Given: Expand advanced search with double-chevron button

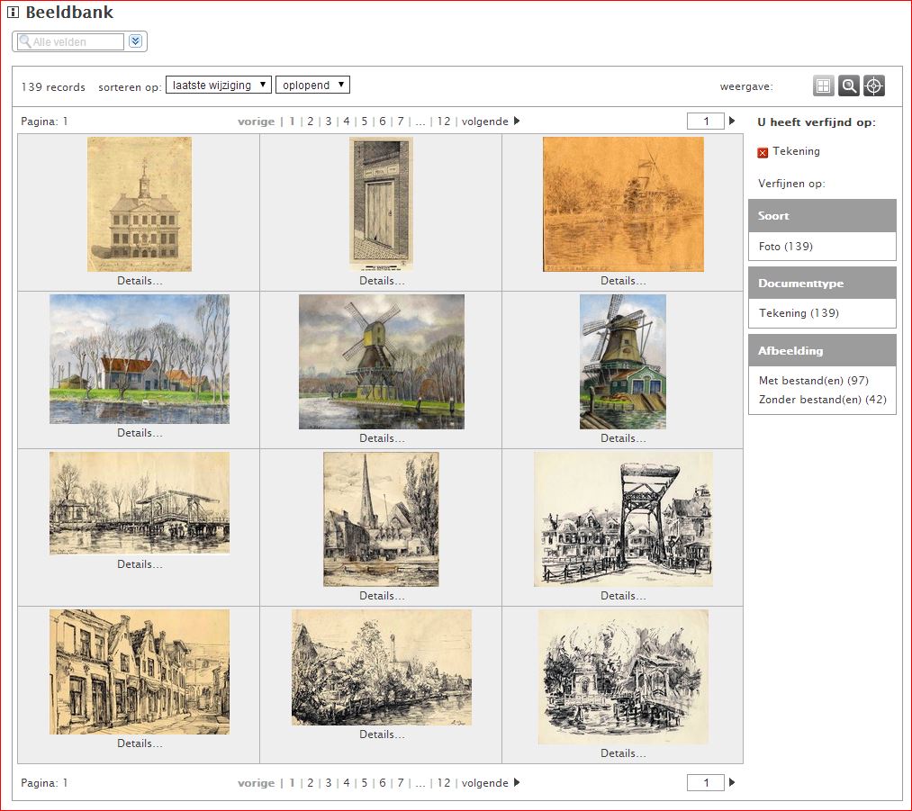Looking at the screenshot, I should tap(135, 41).
